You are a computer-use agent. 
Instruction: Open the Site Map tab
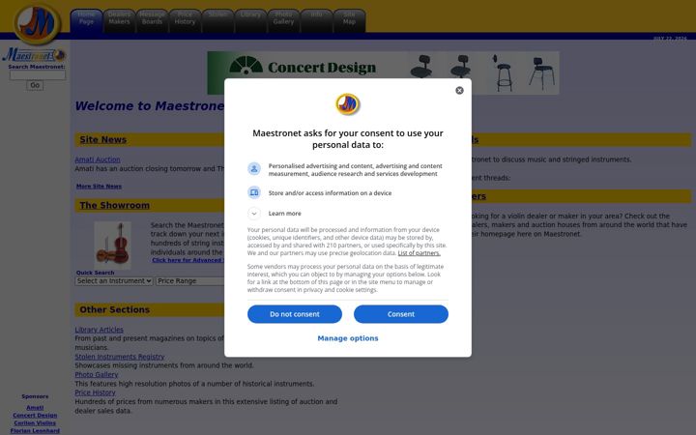coord(349,20)
